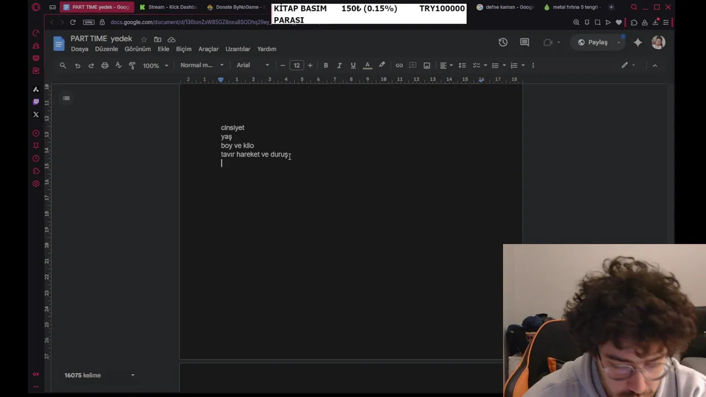This screenshot has width=706, height=397.
Task: Click the document title PART TIME yedek
Action: pyautogui.click(x=101, y=39)
